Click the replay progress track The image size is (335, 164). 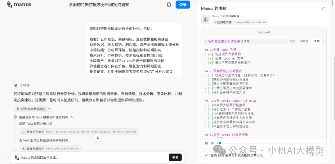click(x=270, y=143)
